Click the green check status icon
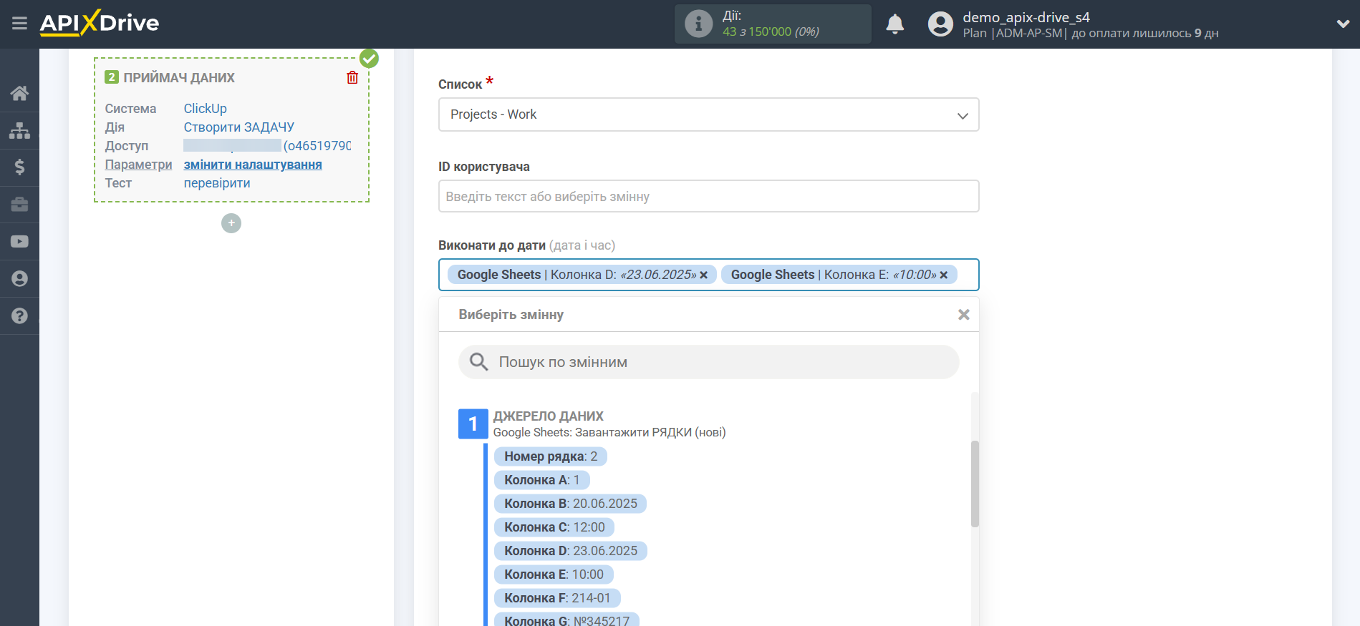This screenshot has width=1360, height=626. [369, 58]
